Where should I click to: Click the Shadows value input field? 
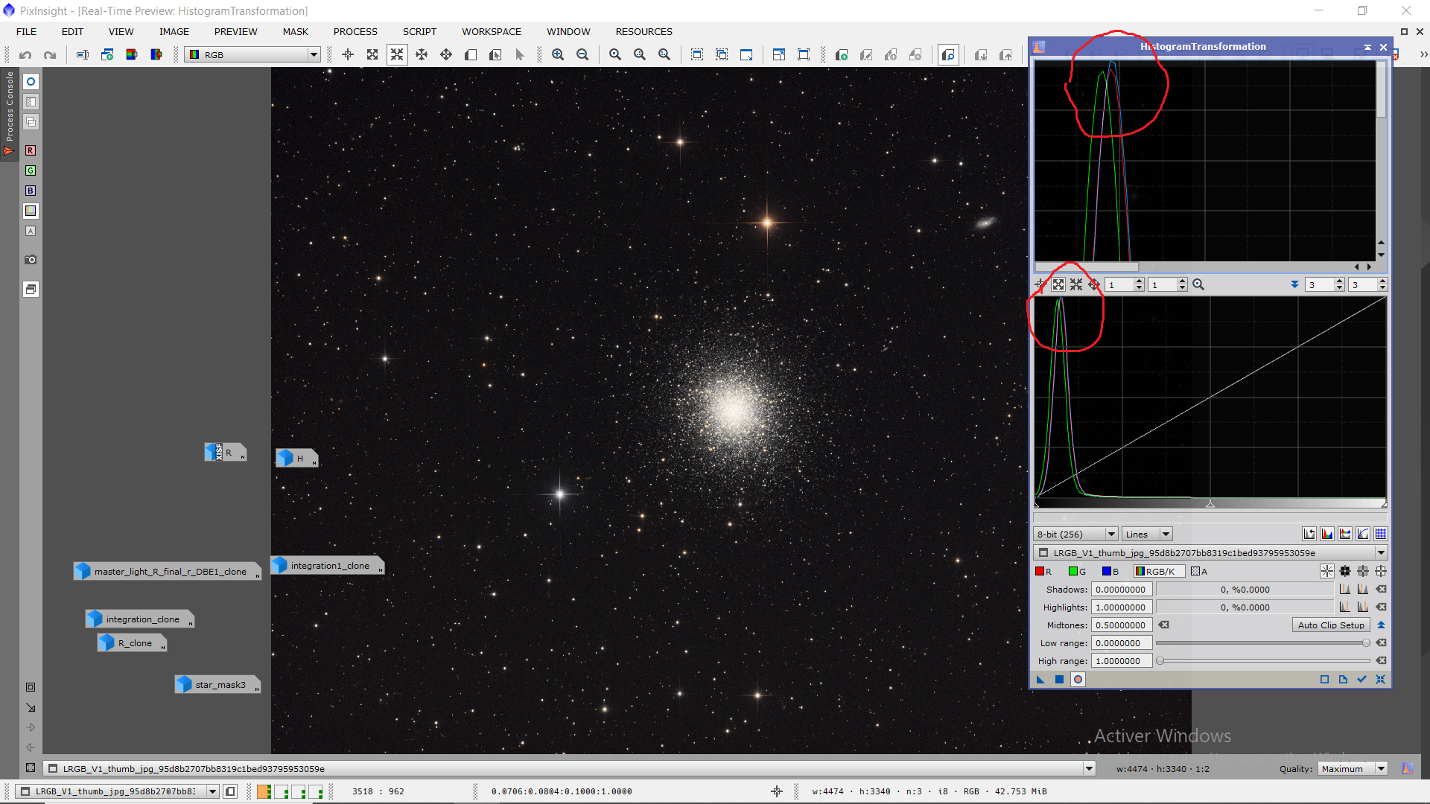[x=1121, y=590]
